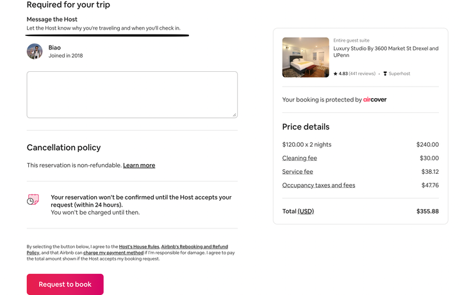The image size is (469, 295).
Task: Click charge my payment method link
Action: (x=113, y=253)
